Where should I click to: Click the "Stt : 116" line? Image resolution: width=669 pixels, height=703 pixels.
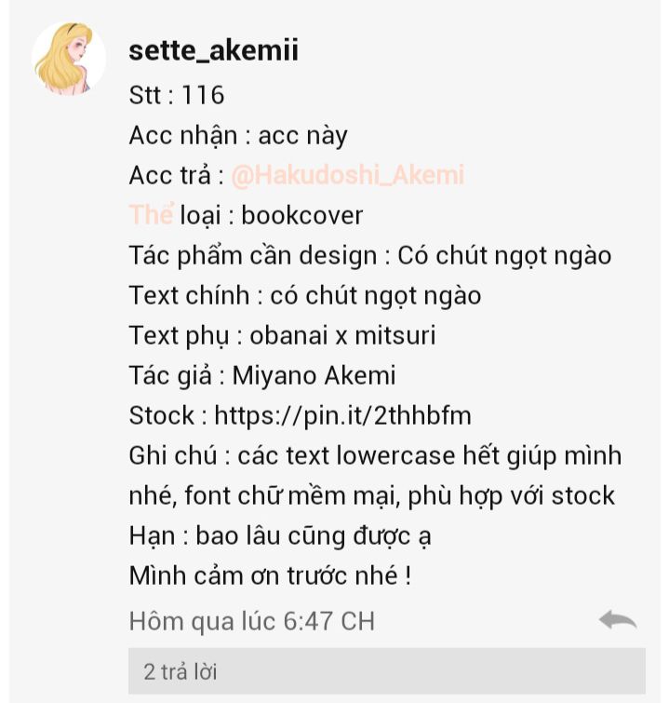pyautogui.click(x=177, y=95)
